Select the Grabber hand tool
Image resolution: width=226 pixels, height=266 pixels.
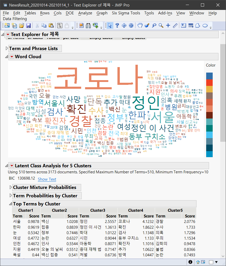(x=140, y=26)
